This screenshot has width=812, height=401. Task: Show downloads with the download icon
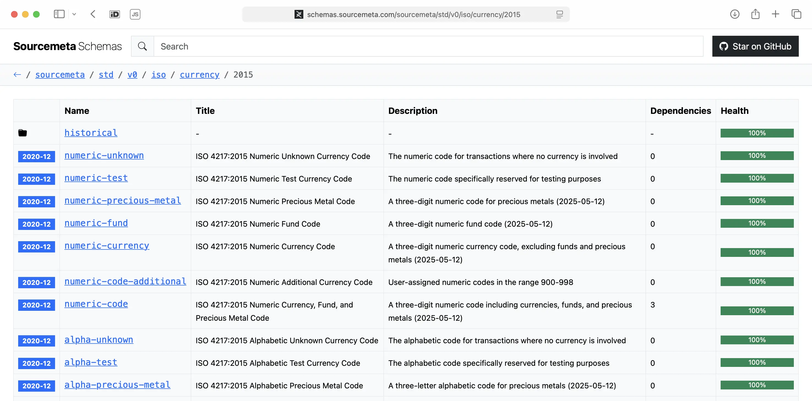point(734,14)
